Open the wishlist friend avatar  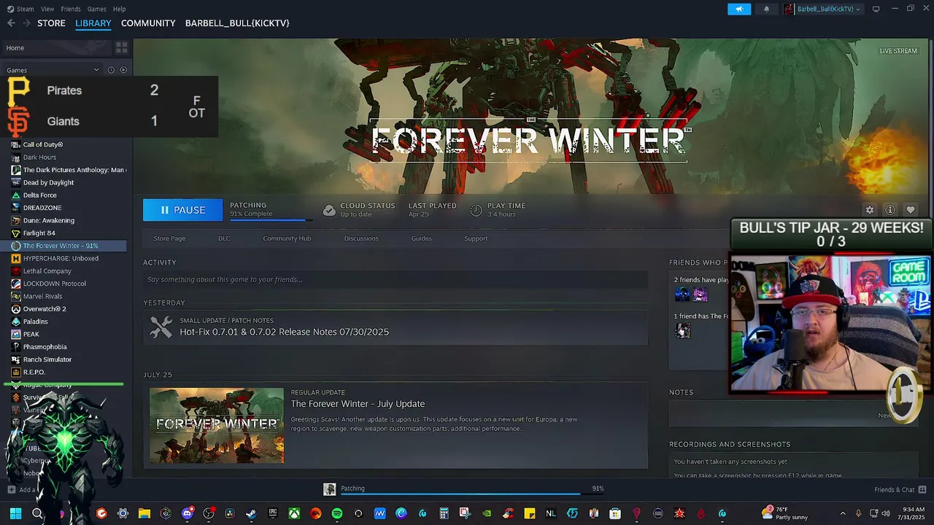pos(682,330)
